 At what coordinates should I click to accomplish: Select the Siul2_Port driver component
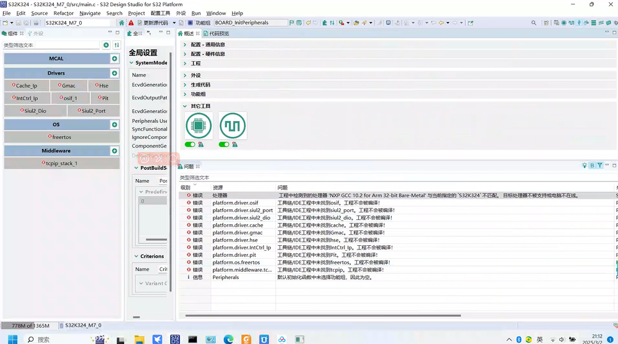[x=93, y=111]
